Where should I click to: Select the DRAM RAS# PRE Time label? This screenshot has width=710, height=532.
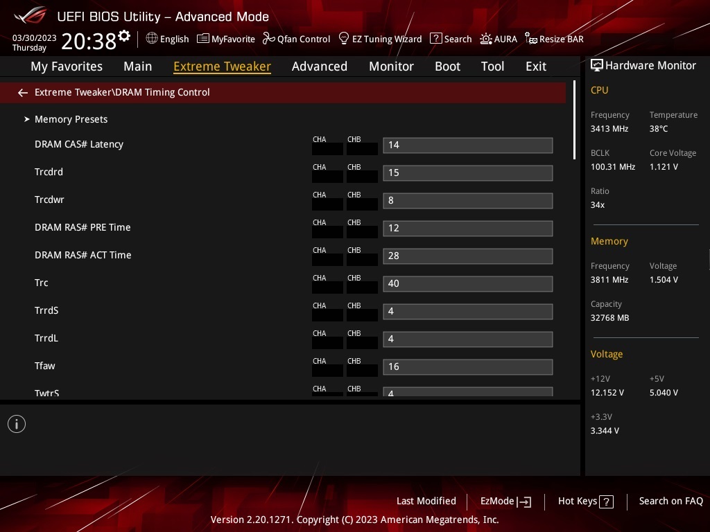coord(83,227)
